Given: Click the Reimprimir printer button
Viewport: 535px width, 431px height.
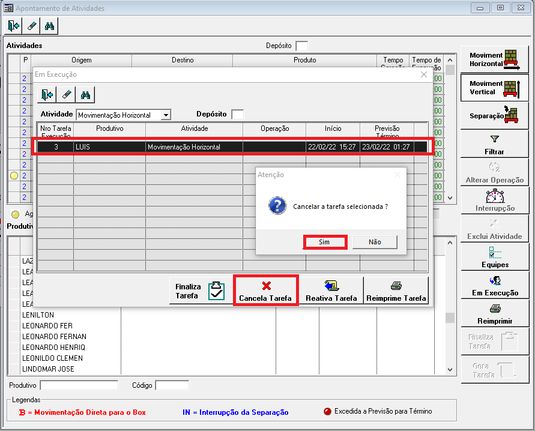Looking at the screenshot, I should [494, 314].
